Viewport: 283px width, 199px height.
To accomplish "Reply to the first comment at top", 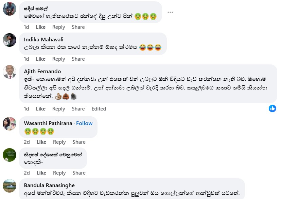I will coord(59,27).
